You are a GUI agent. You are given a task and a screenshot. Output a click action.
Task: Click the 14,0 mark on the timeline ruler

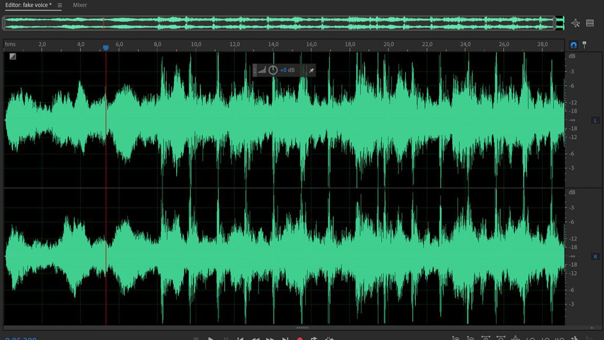[273, 45]
